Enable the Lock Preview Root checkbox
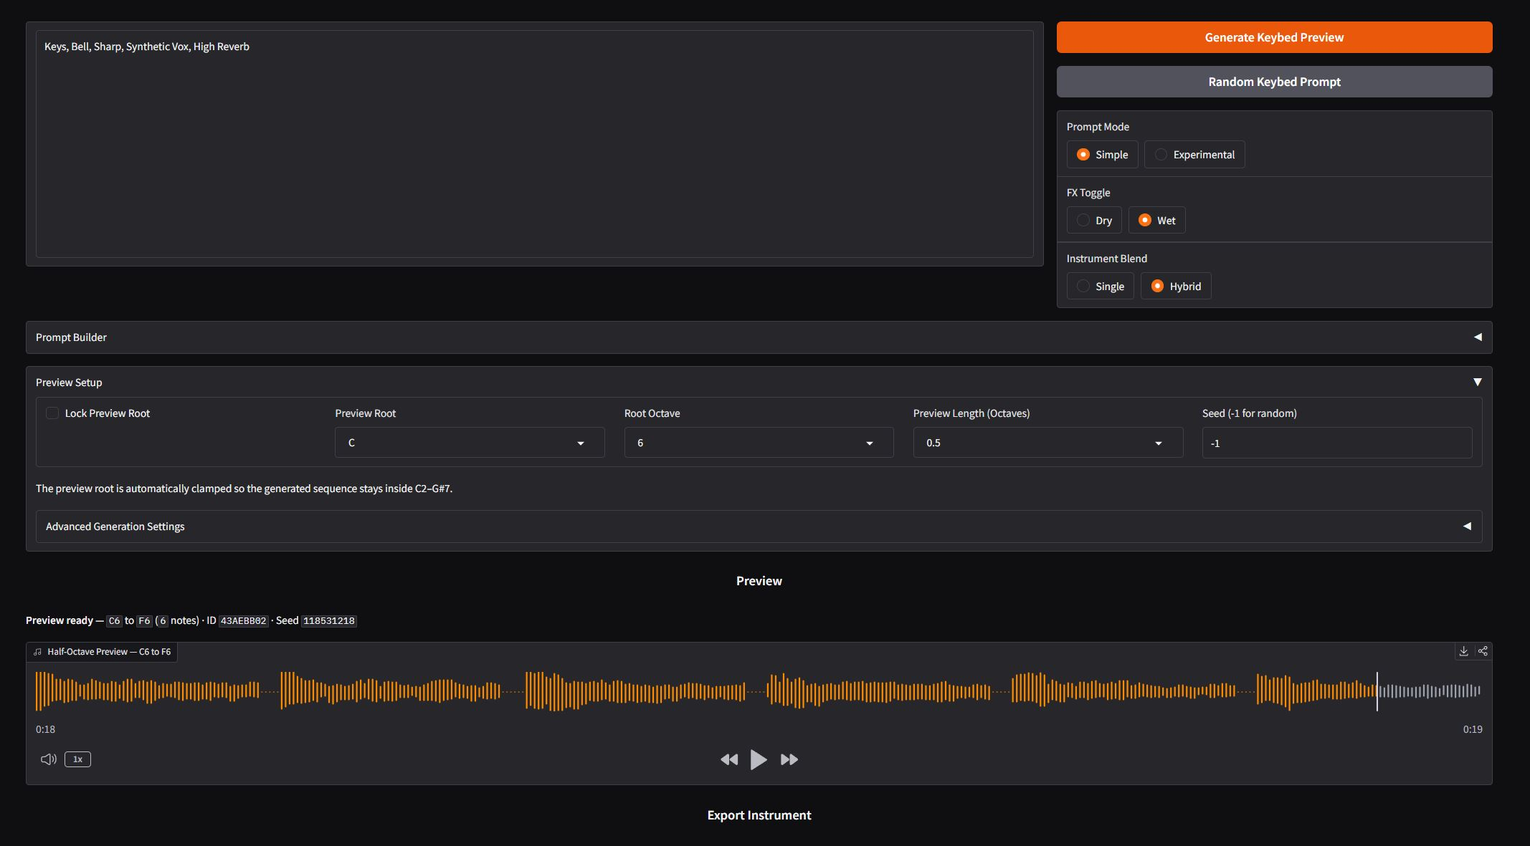The height and width of the screenshot is (846, 1530). point(52,413)
